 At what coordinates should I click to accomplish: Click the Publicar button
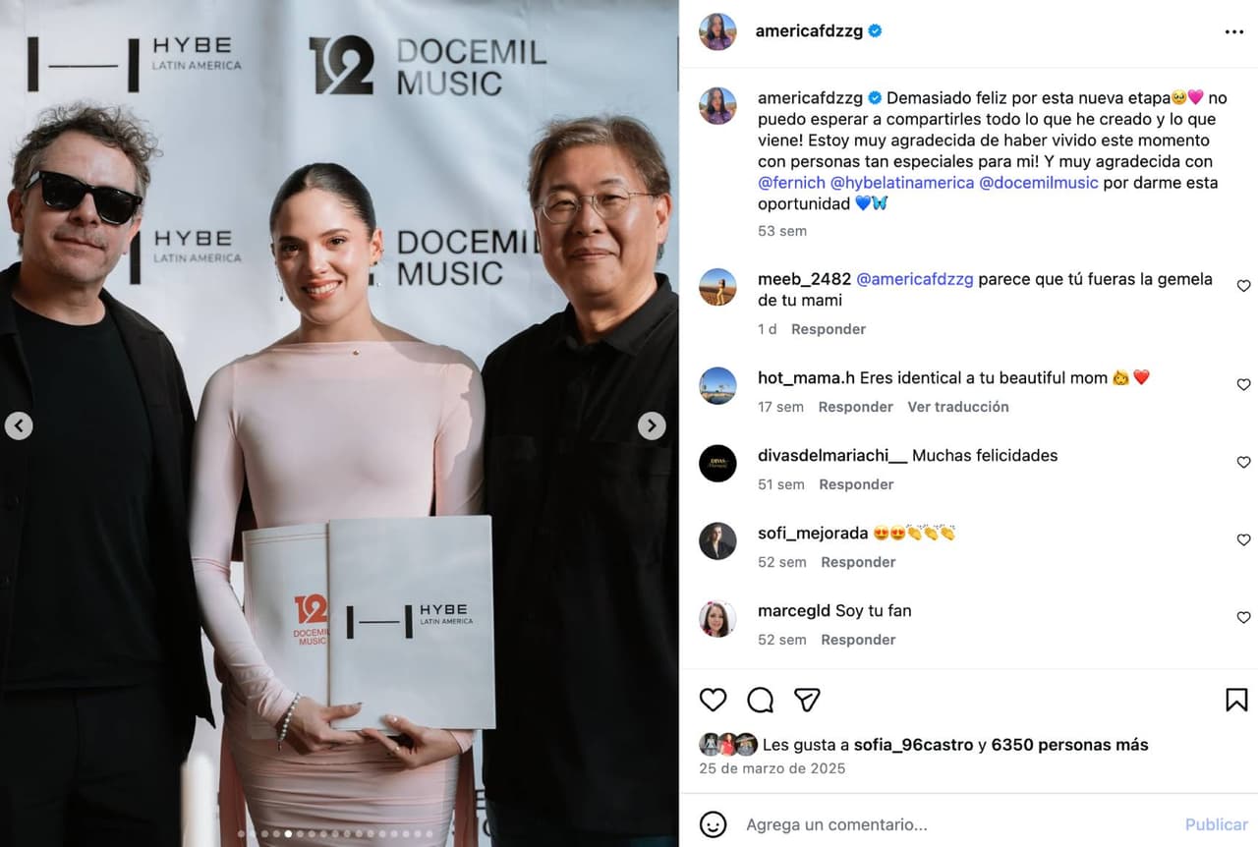coord(1216,824)
